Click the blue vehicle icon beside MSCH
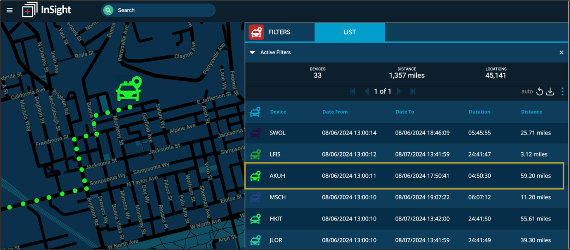Image resolution: width=570 pixels, height=250 pixels. click(x=255, y=197)
